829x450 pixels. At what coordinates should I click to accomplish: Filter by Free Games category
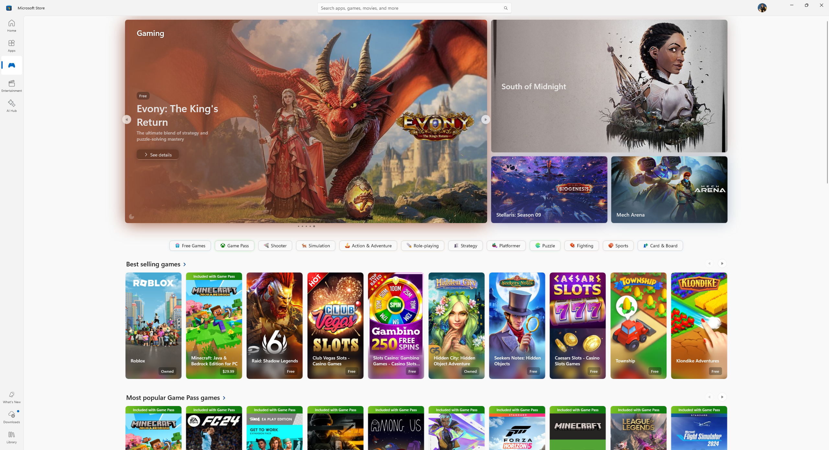(190, 246)
